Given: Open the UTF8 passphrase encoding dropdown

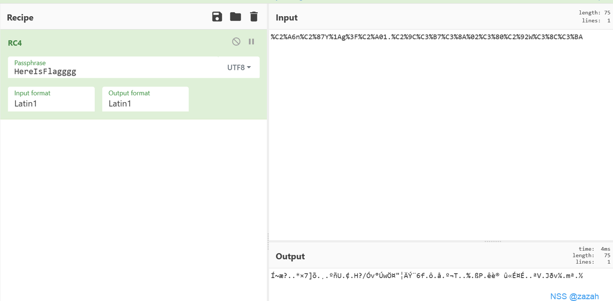Looking at the screenshot, I should tap(239, 67).
